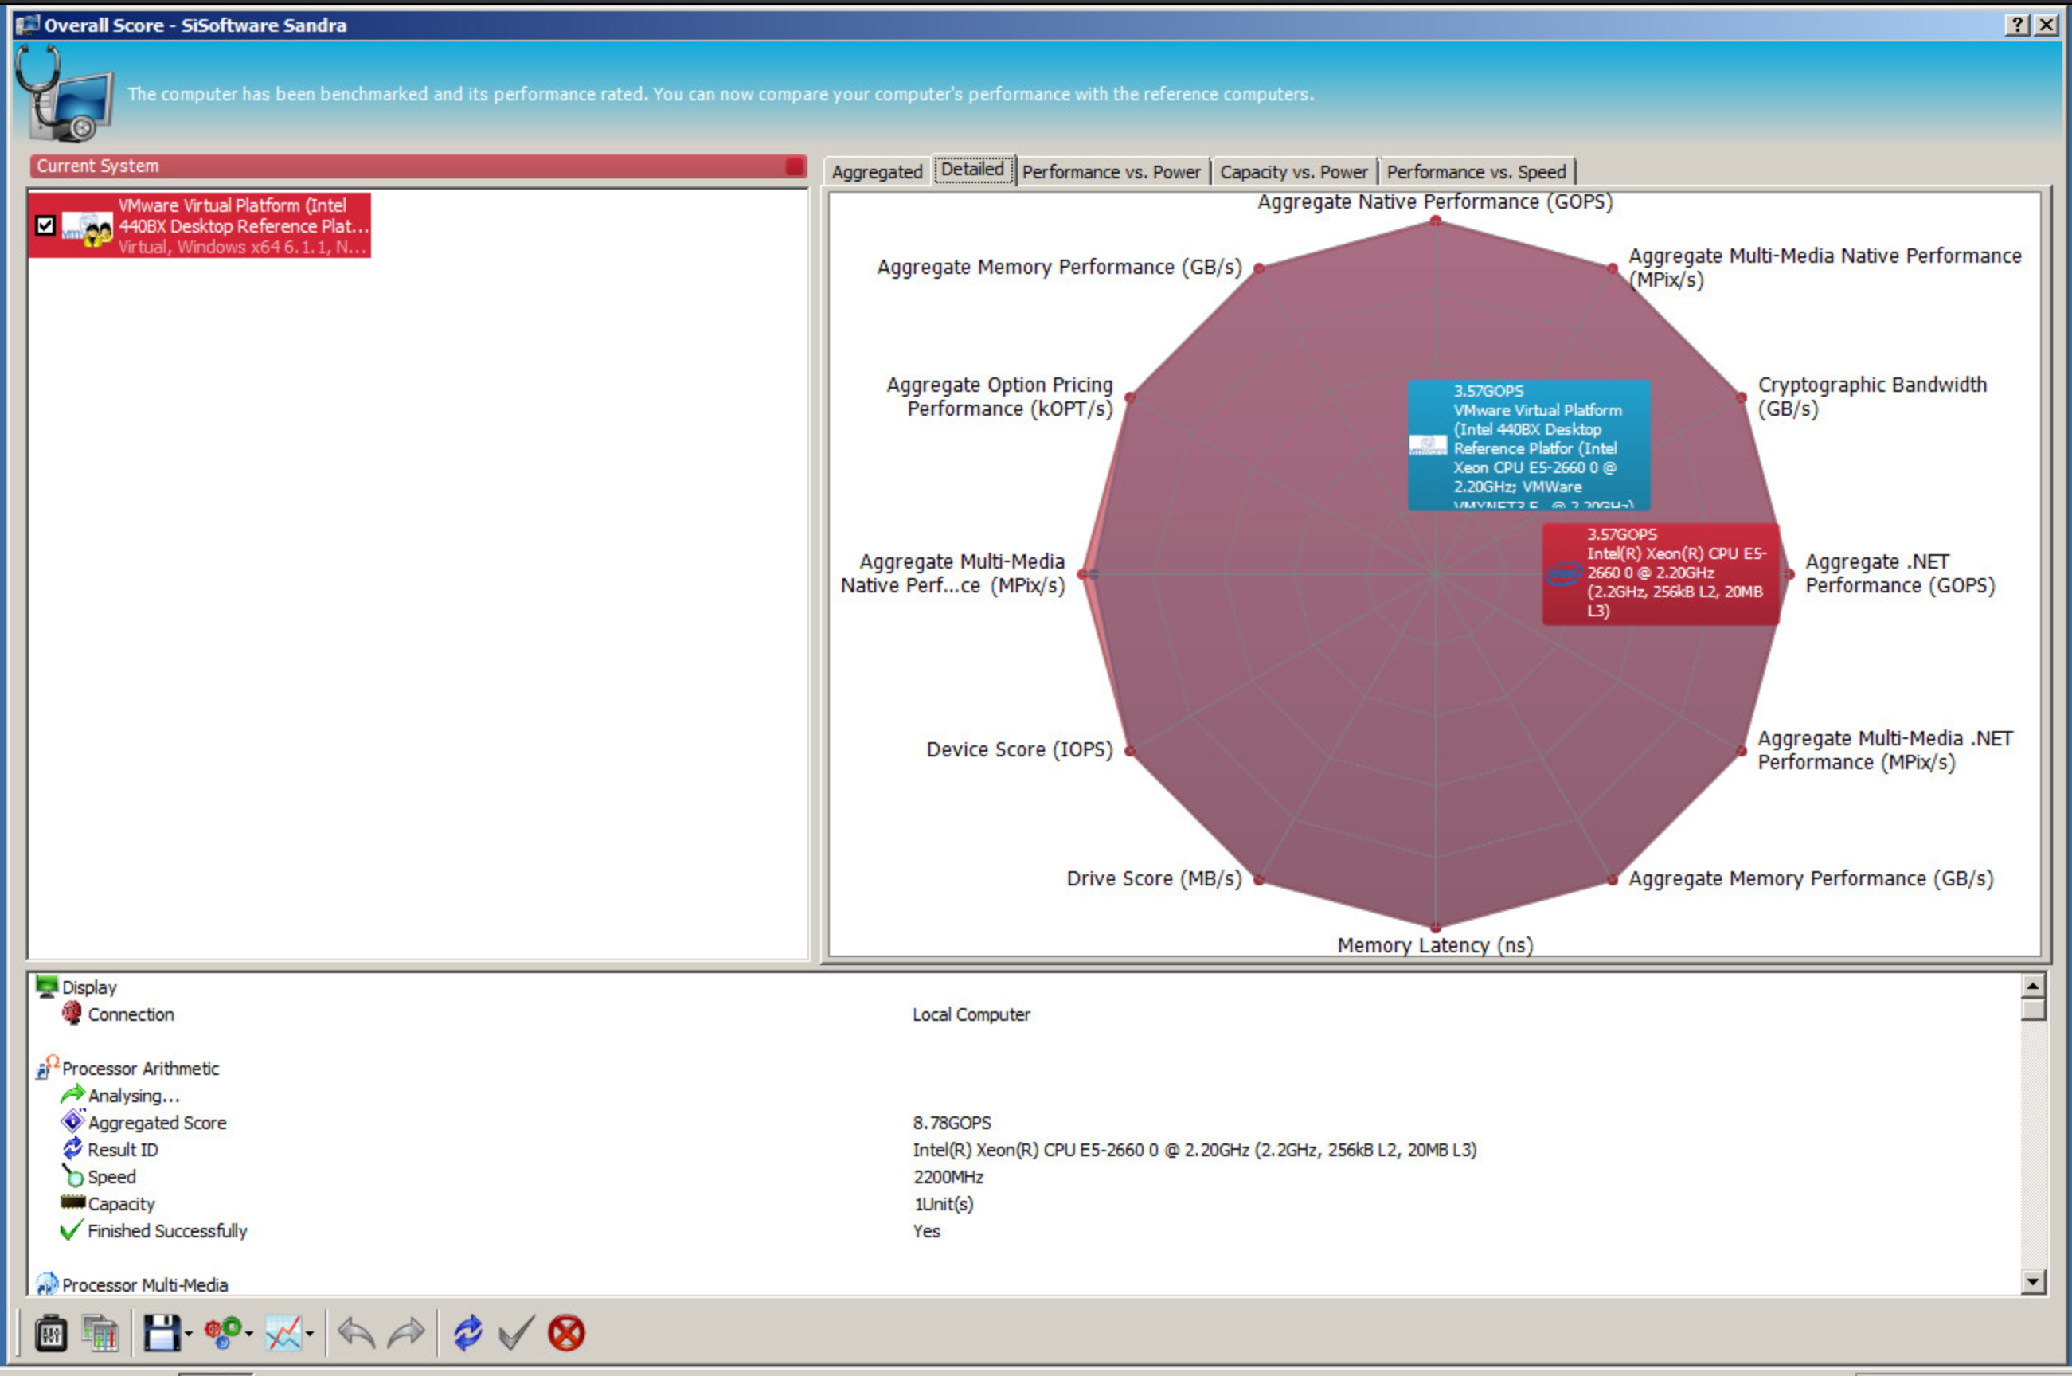The width and height of the screenshot is (2072, 1376).
Task: Open the gears icon dropdown arrow
Action: click(250, 1335)
